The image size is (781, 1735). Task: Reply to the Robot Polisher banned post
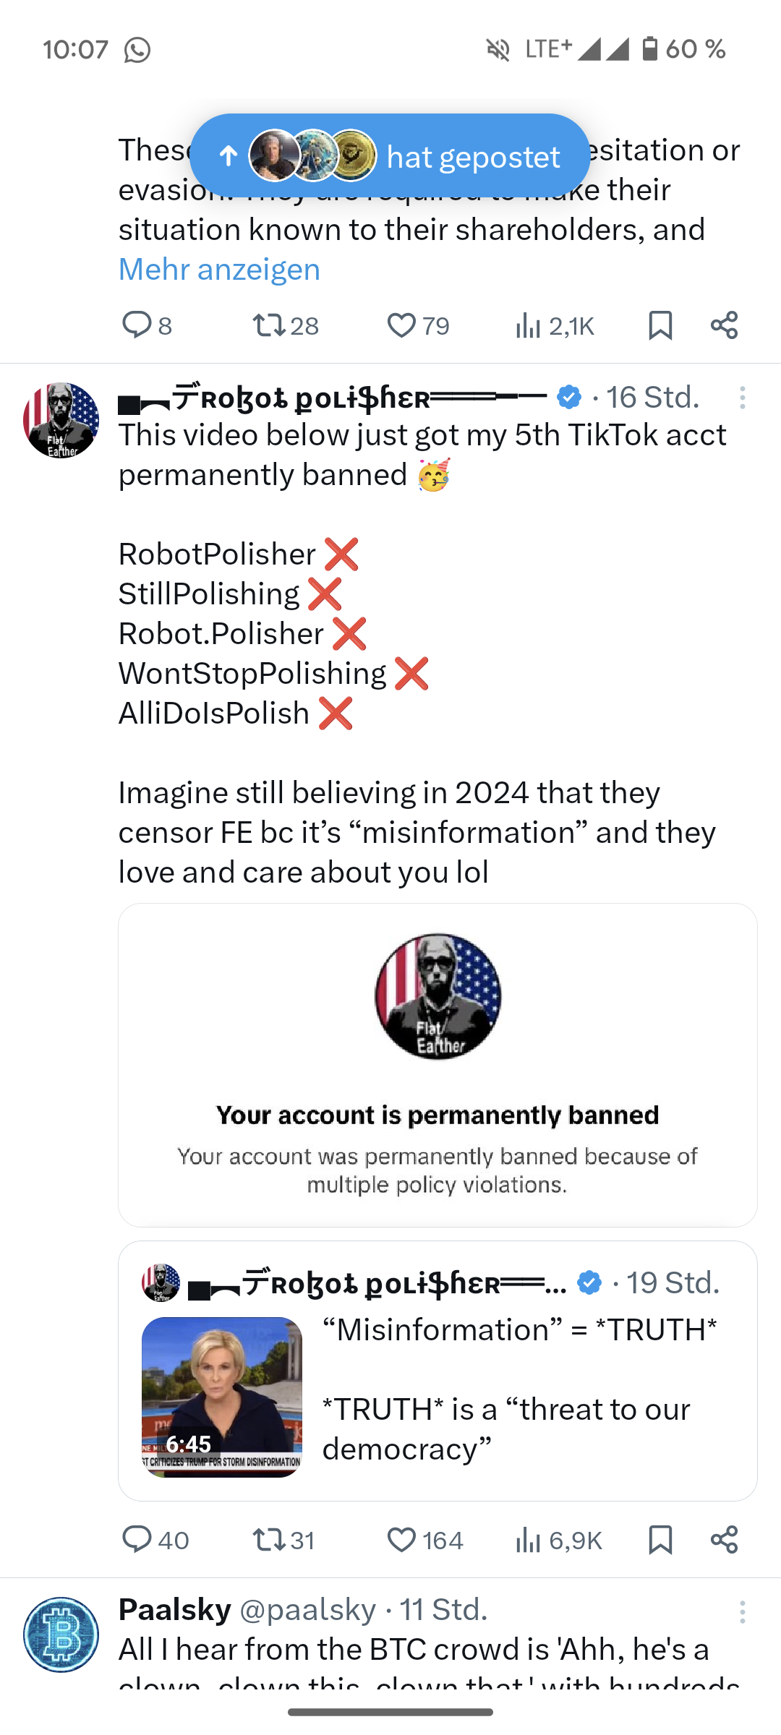coord(137,1540)
